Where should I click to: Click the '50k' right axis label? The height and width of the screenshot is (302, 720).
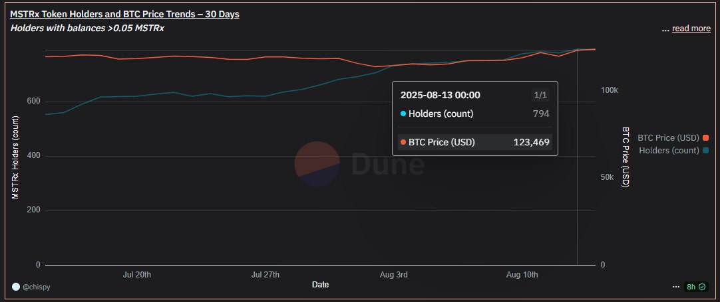608,177
